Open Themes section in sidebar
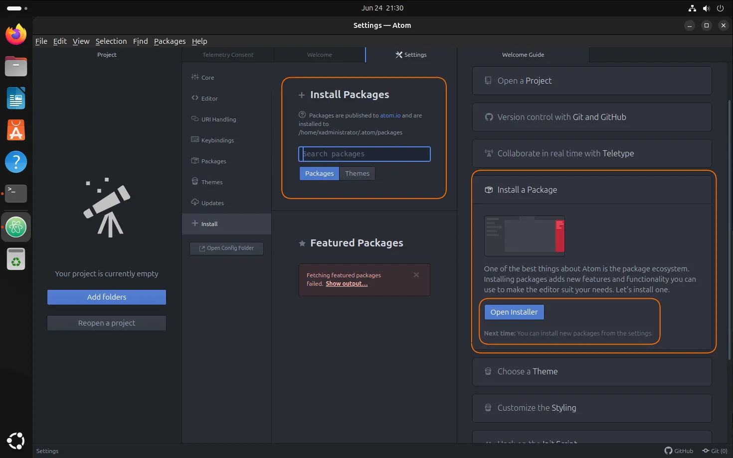Viewport: 733px width, 458px height. [226, 182]
